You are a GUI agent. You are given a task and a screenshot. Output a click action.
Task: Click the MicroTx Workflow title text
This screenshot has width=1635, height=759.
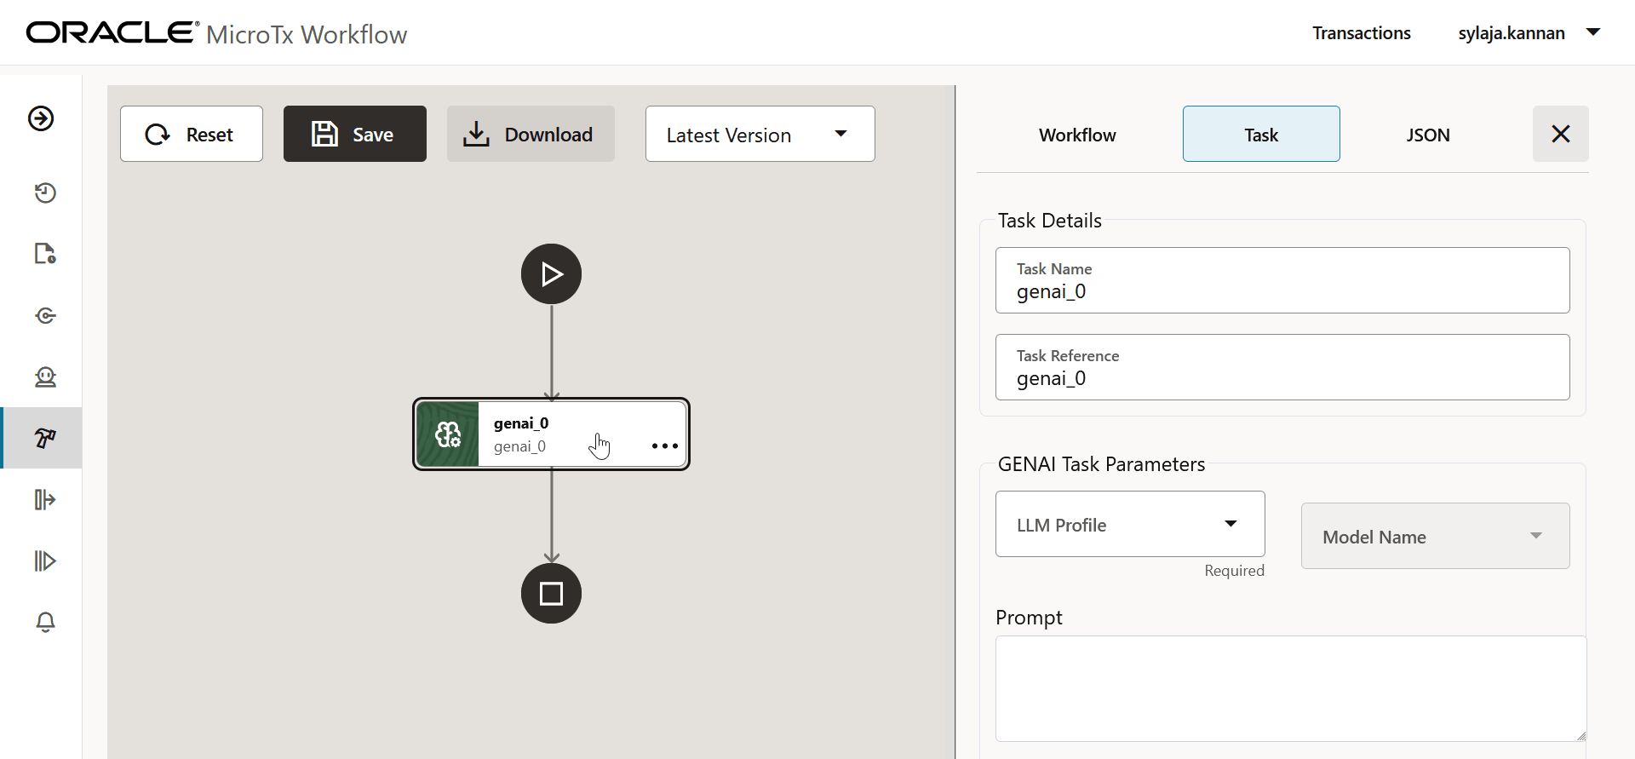[307, 34]
